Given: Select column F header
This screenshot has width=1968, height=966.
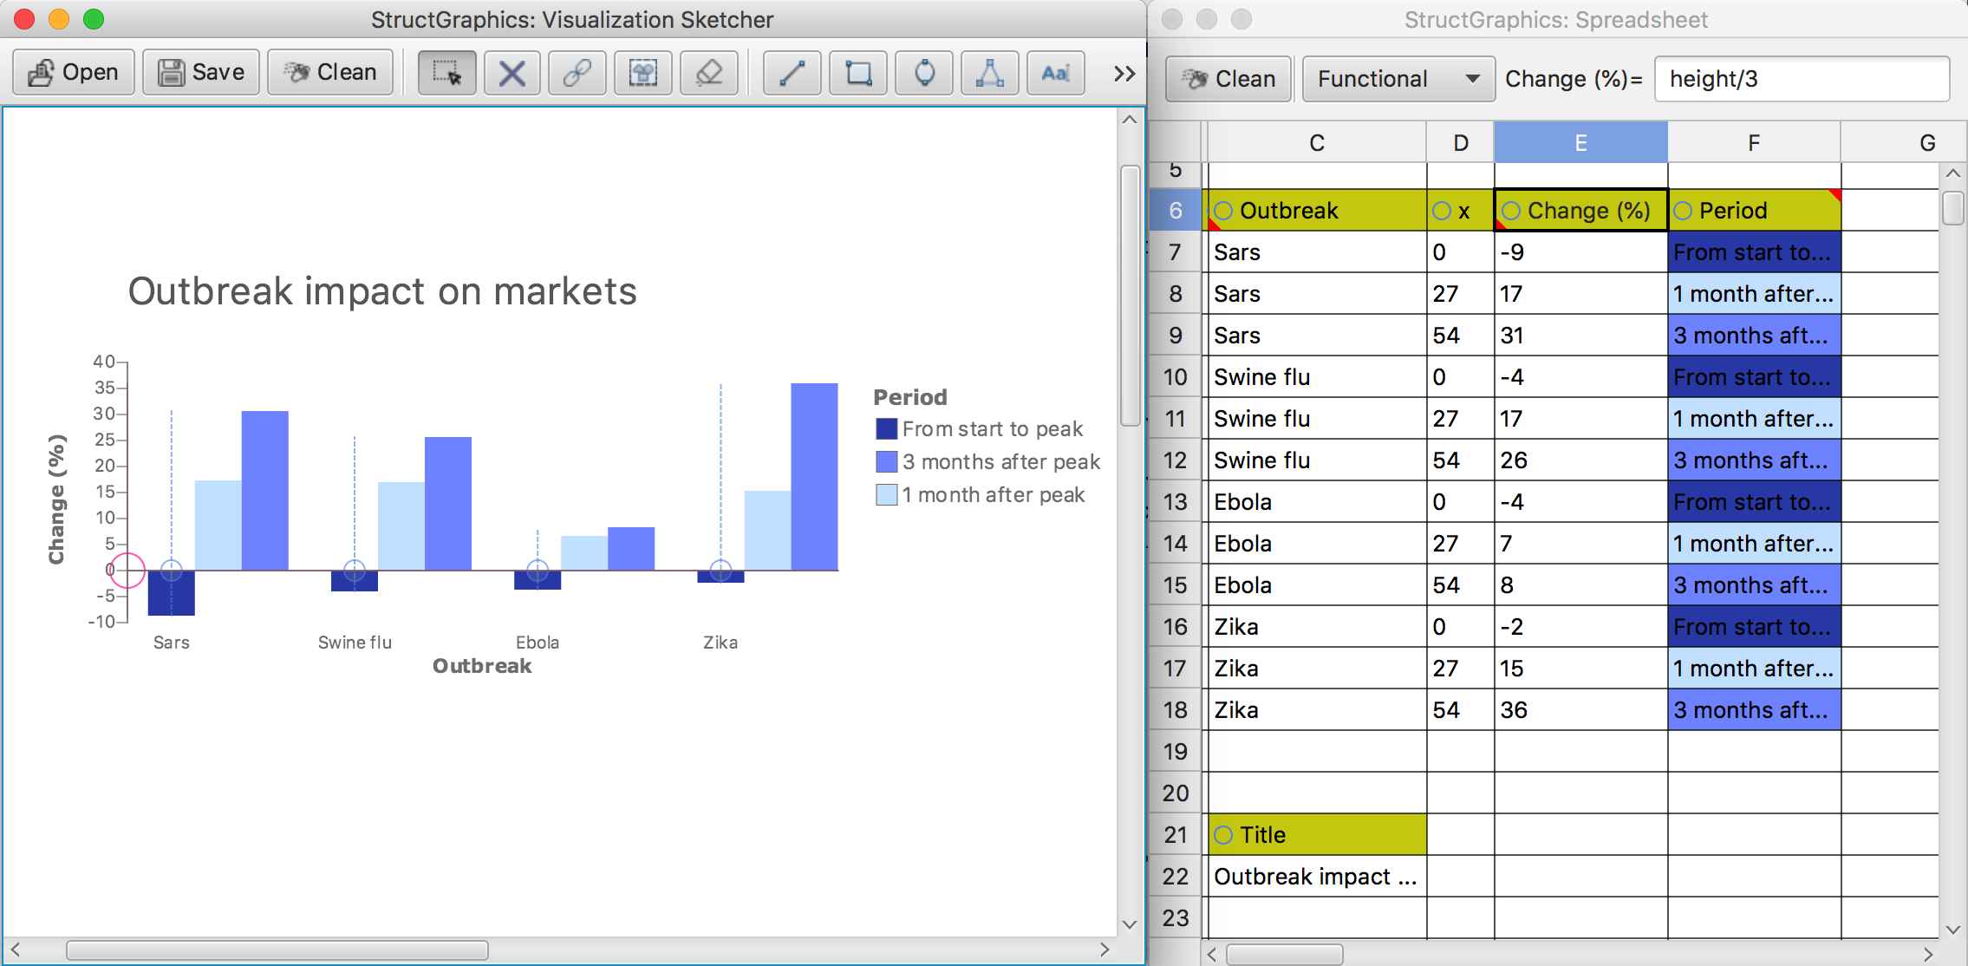Looking at the screenshot, I should (x=1754, y=142).
